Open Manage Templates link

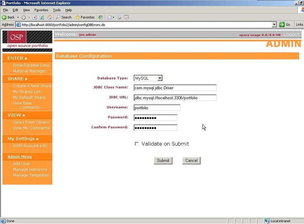click(31, 175)
